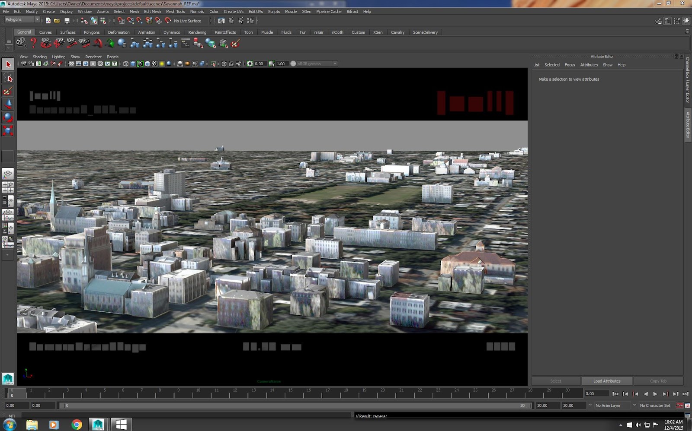Pick the Paint Selection tool
The image size is (692, 431).
coord(8,91)
